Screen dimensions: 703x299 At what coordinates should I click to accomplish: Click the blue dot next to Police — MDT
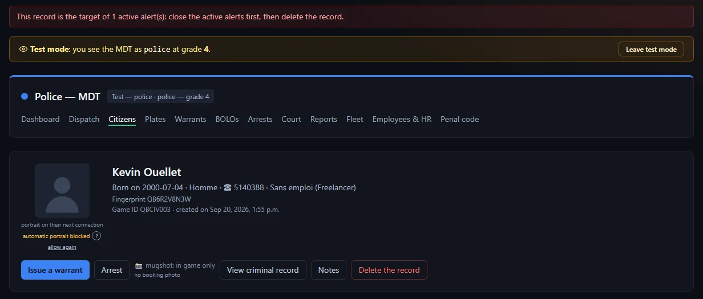coord(25,96)
